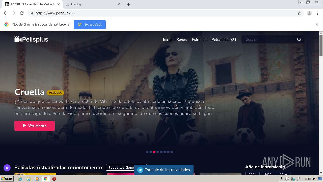Click the page vertical scrollbar thumb

321,45
